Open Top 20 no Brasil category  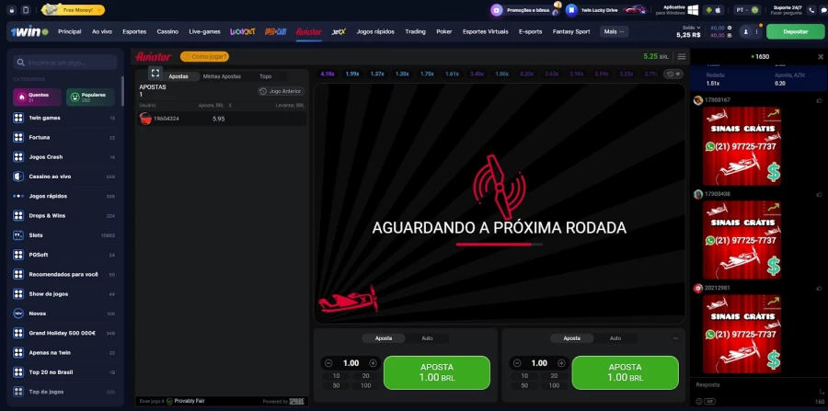coord(64,372)
